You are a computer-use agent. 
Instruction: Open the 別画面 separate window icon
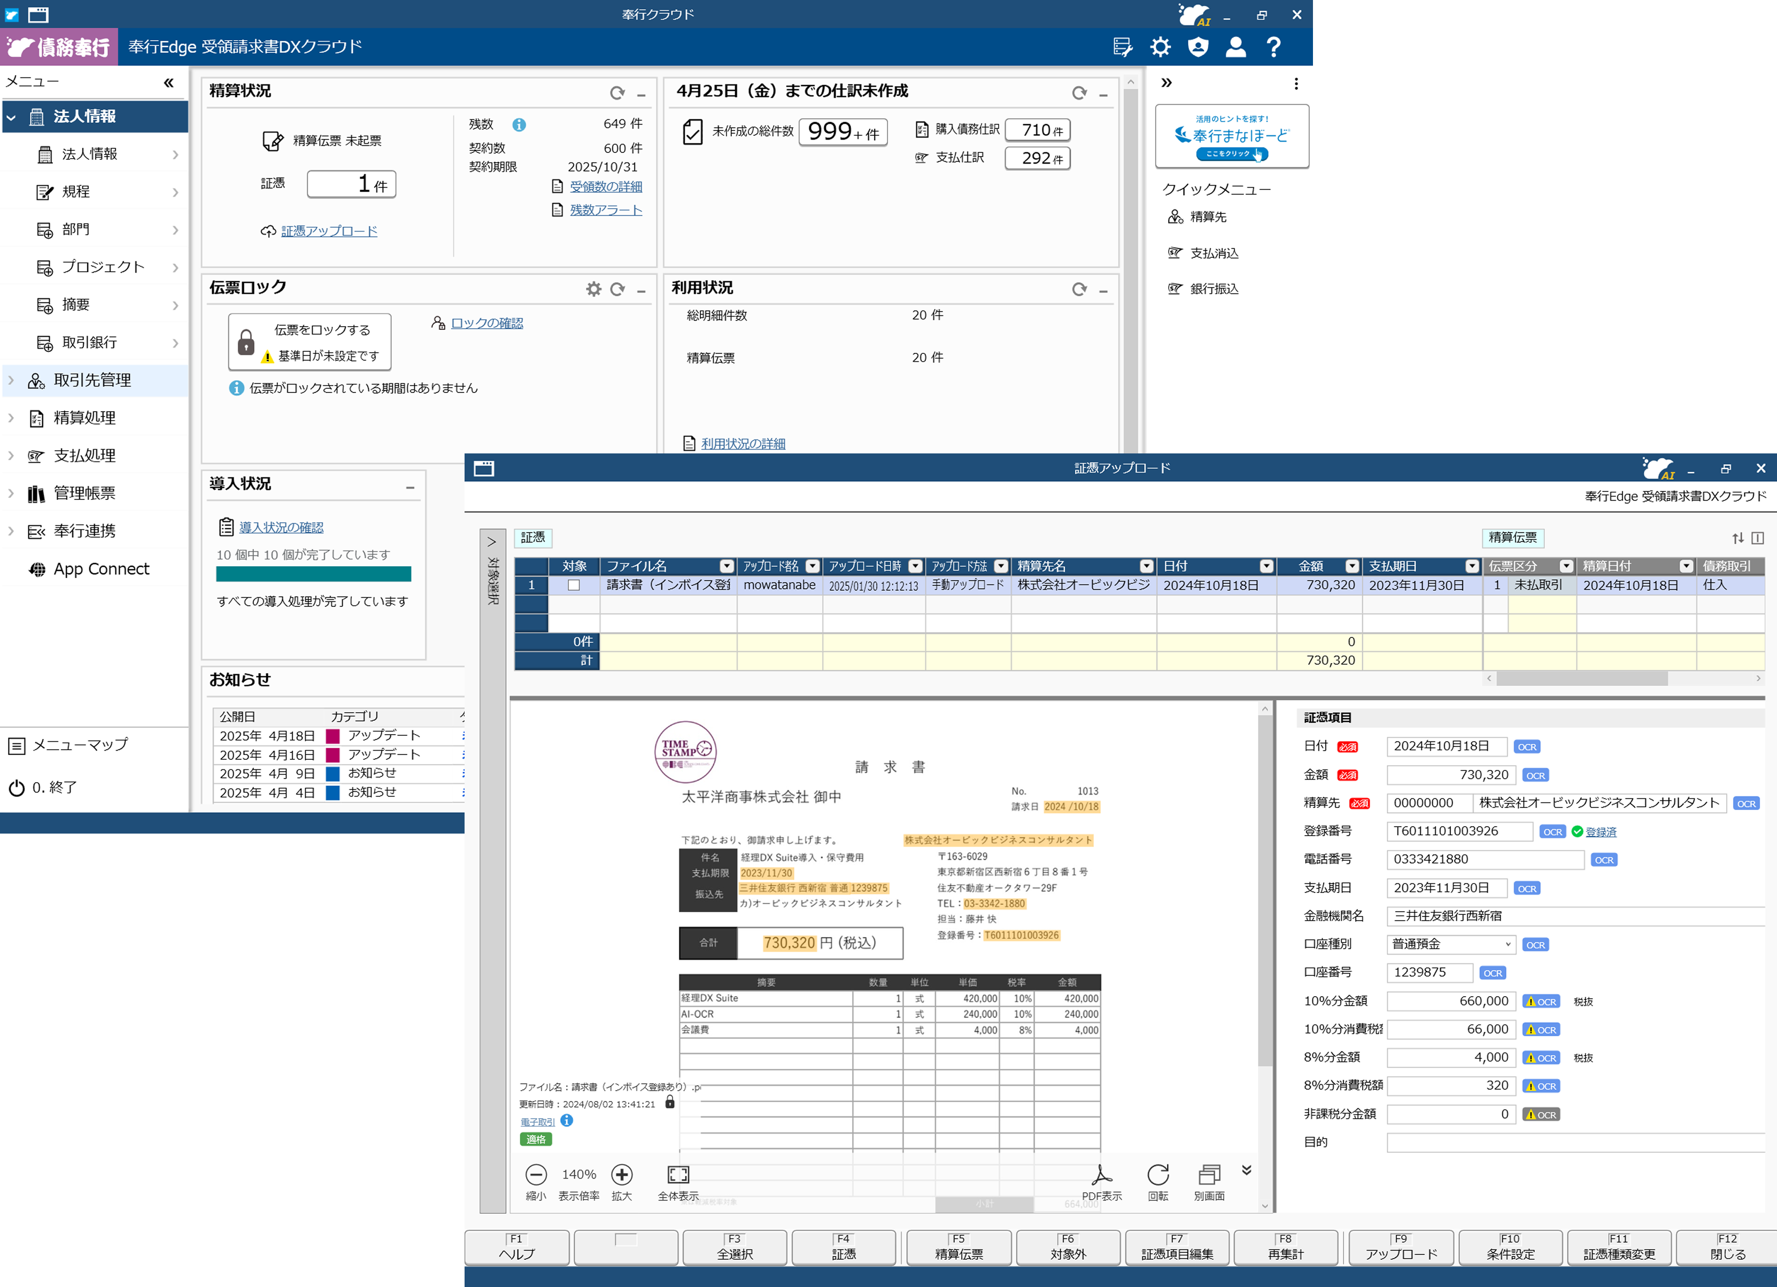(x=1209, y=1174)
